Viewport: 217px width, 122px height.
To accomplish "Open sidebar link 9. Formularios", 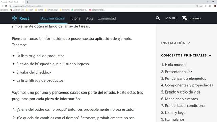I will (173, 119).
